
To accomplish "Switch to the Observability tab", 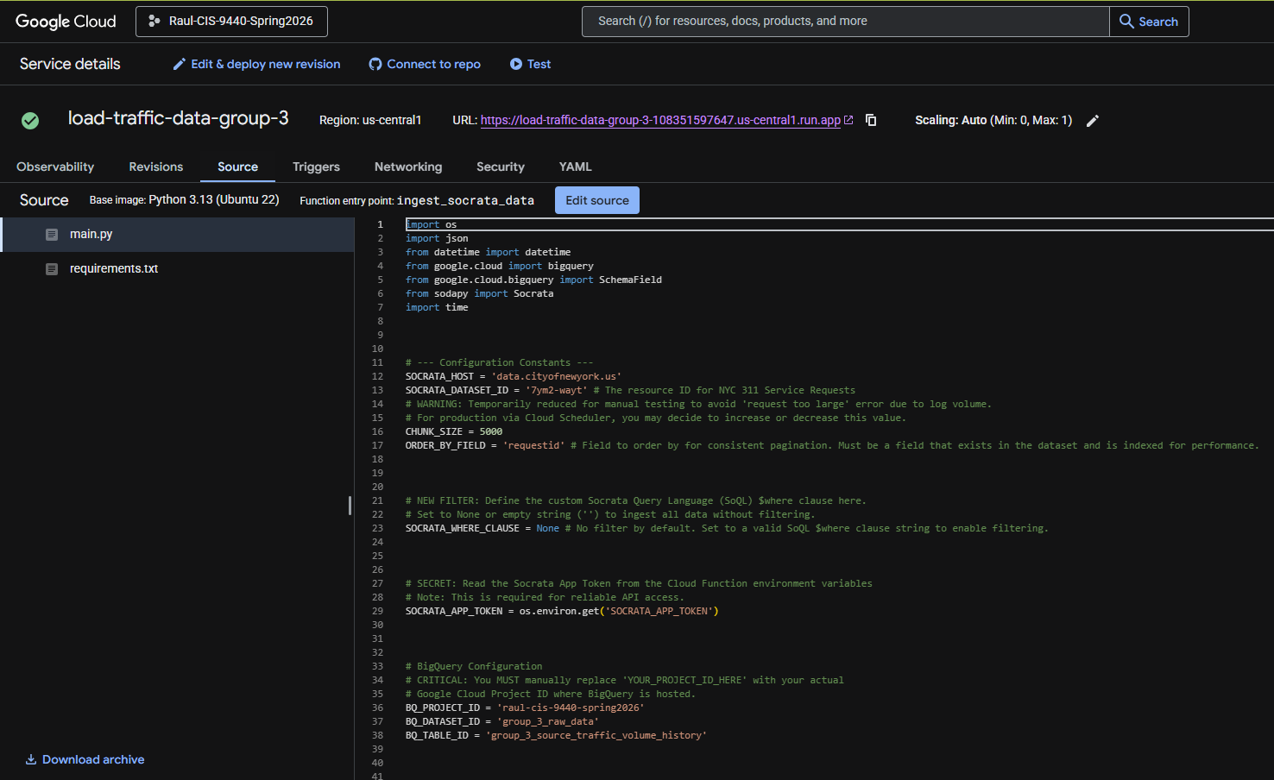I will 55,167.
